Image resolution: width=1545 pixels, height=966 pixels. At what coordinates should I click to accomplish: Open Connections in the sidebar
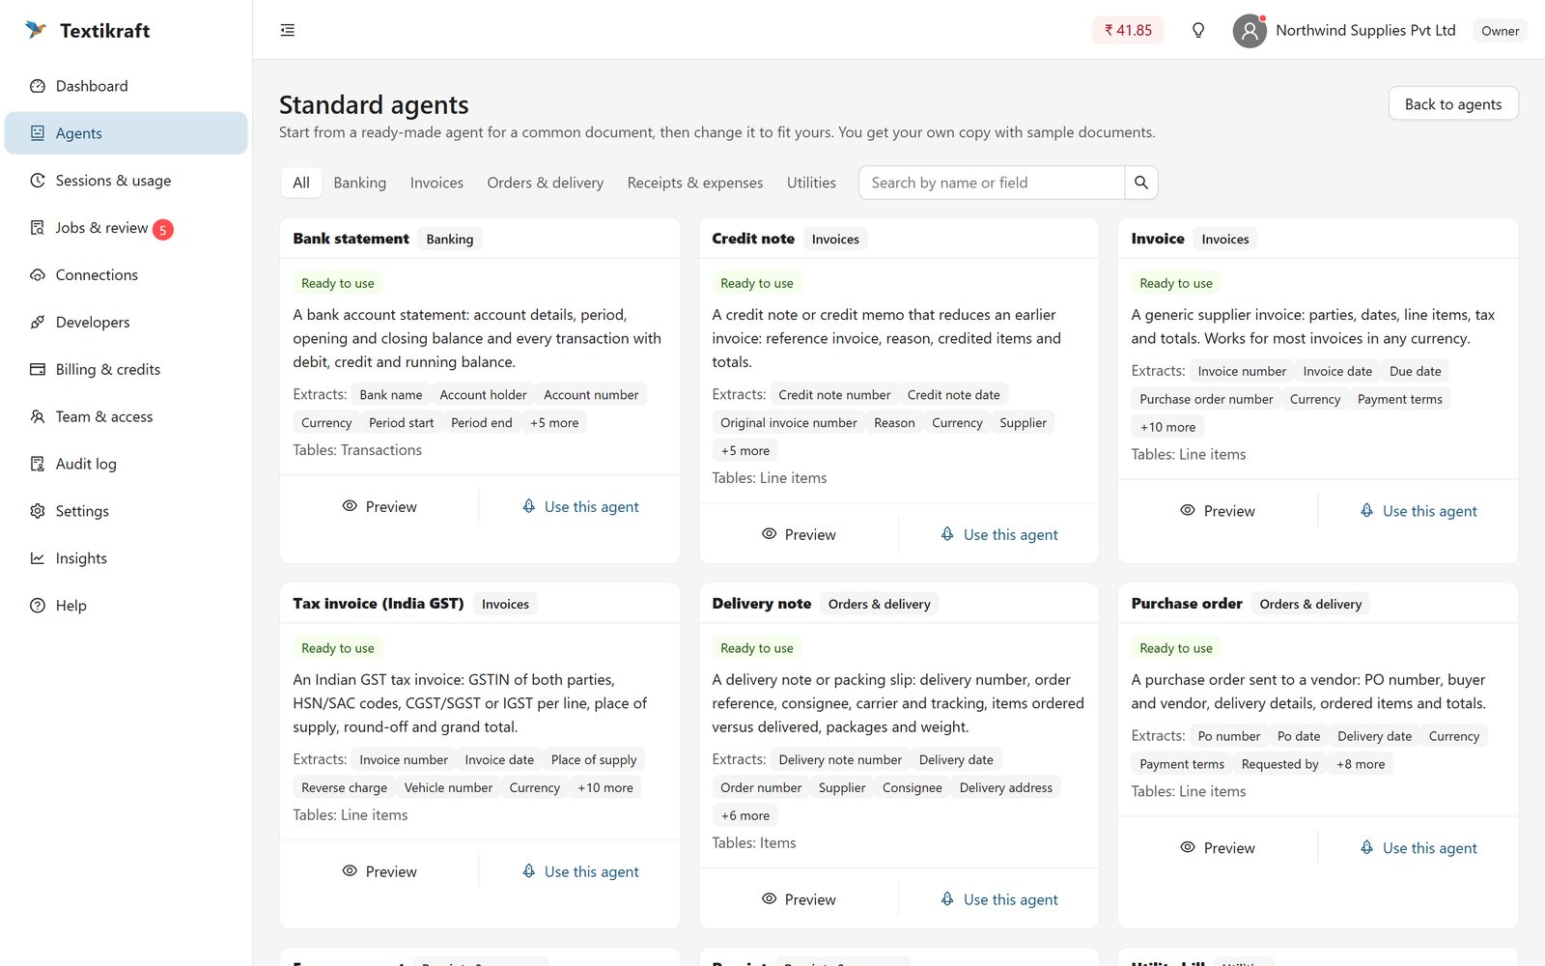[126, 275]
